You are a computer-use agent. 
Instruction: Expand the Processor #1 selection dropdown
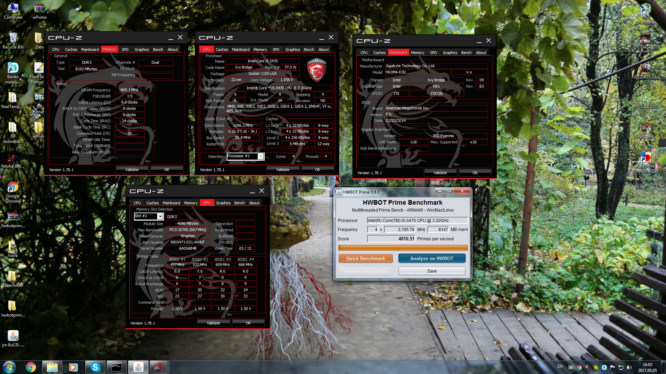coord(261,157)
